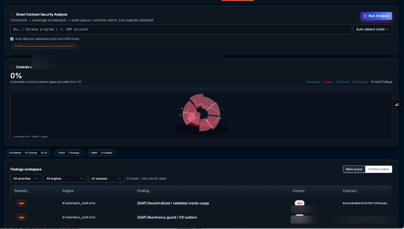Click the 7 inherent counter
Image resolution: width=404 pixels, height=229 pixels.
coord(342,82)
